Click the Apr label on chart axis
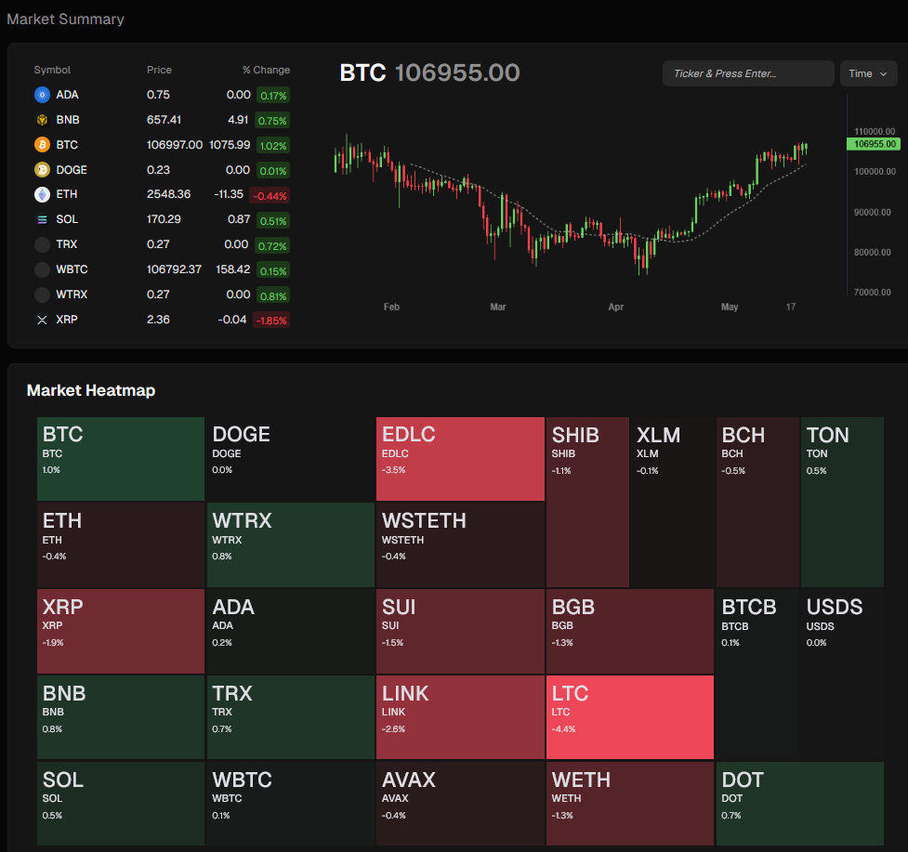This screenshot has height=852, width=908. coord(615,308)
